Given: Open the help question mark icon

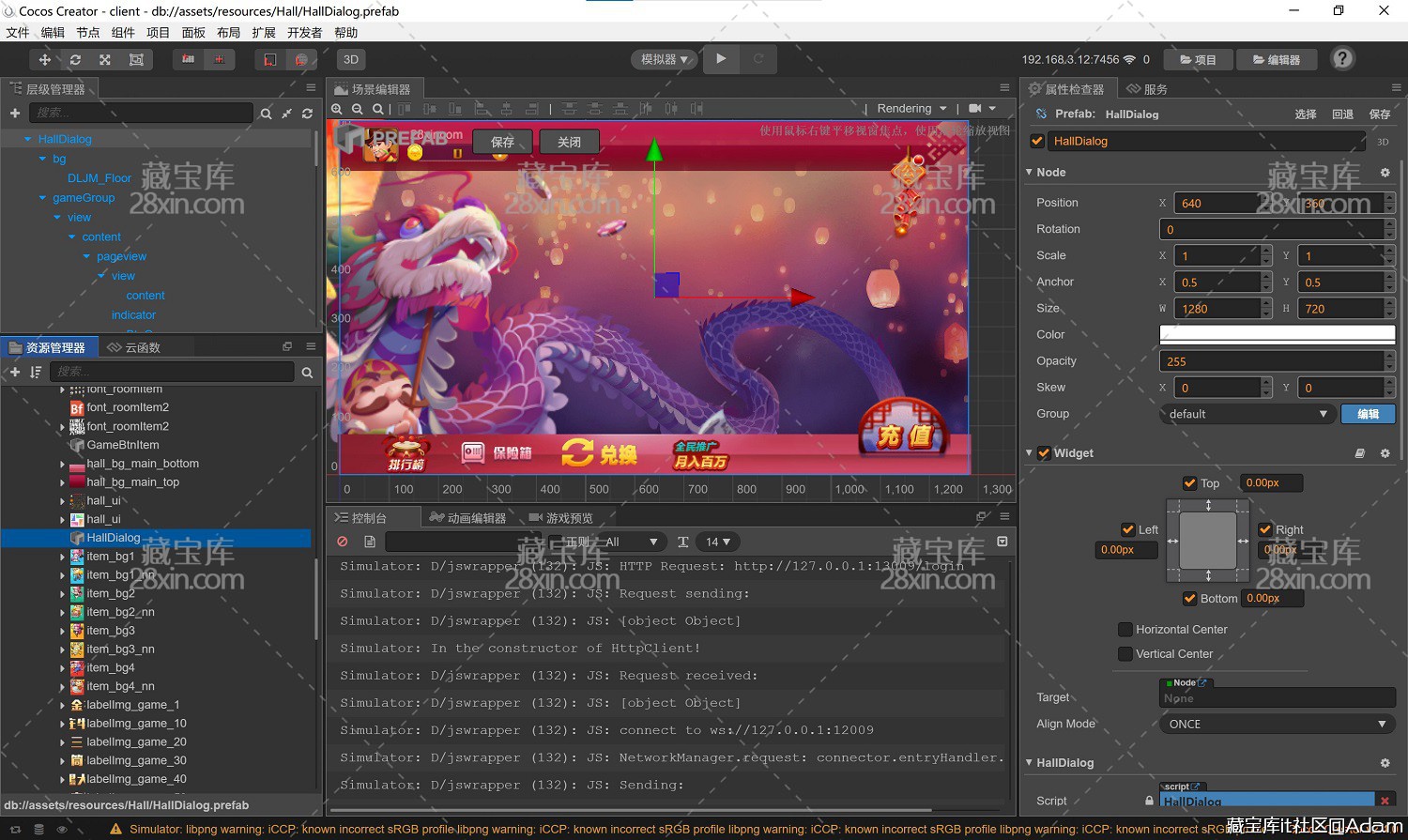Looking at the screenshot, I should (1342, 59).
